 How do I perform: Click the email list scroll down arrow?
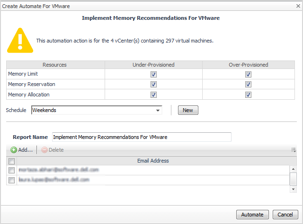point(294,189)
